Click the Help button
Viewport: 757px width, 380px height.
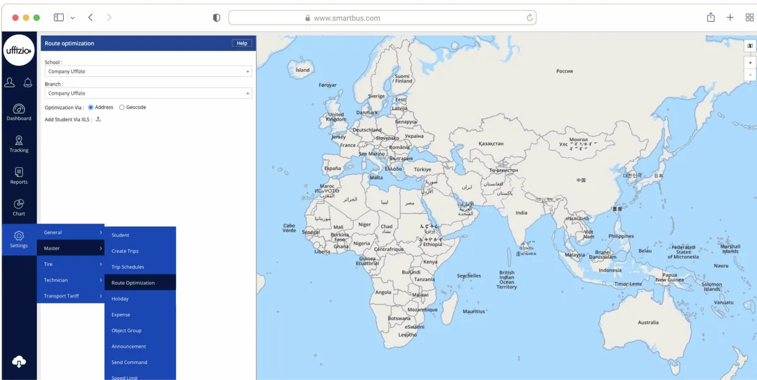pos(242,43)
